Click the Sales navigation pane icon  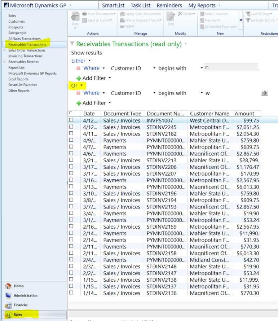[8, 315]
